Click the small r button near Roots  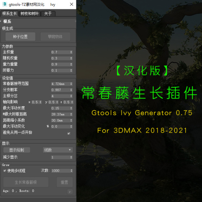pos(70,192)
